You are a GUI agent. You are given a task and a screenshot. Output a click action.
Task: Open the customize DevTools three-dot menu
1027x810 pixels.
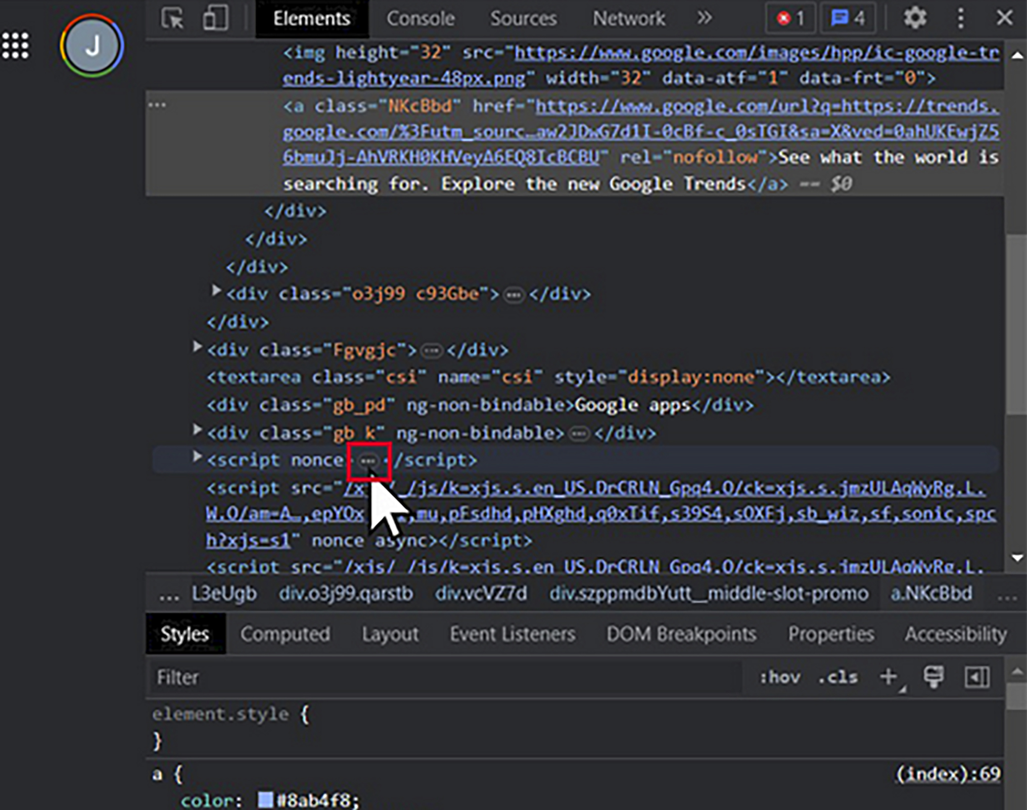[960, 18]
